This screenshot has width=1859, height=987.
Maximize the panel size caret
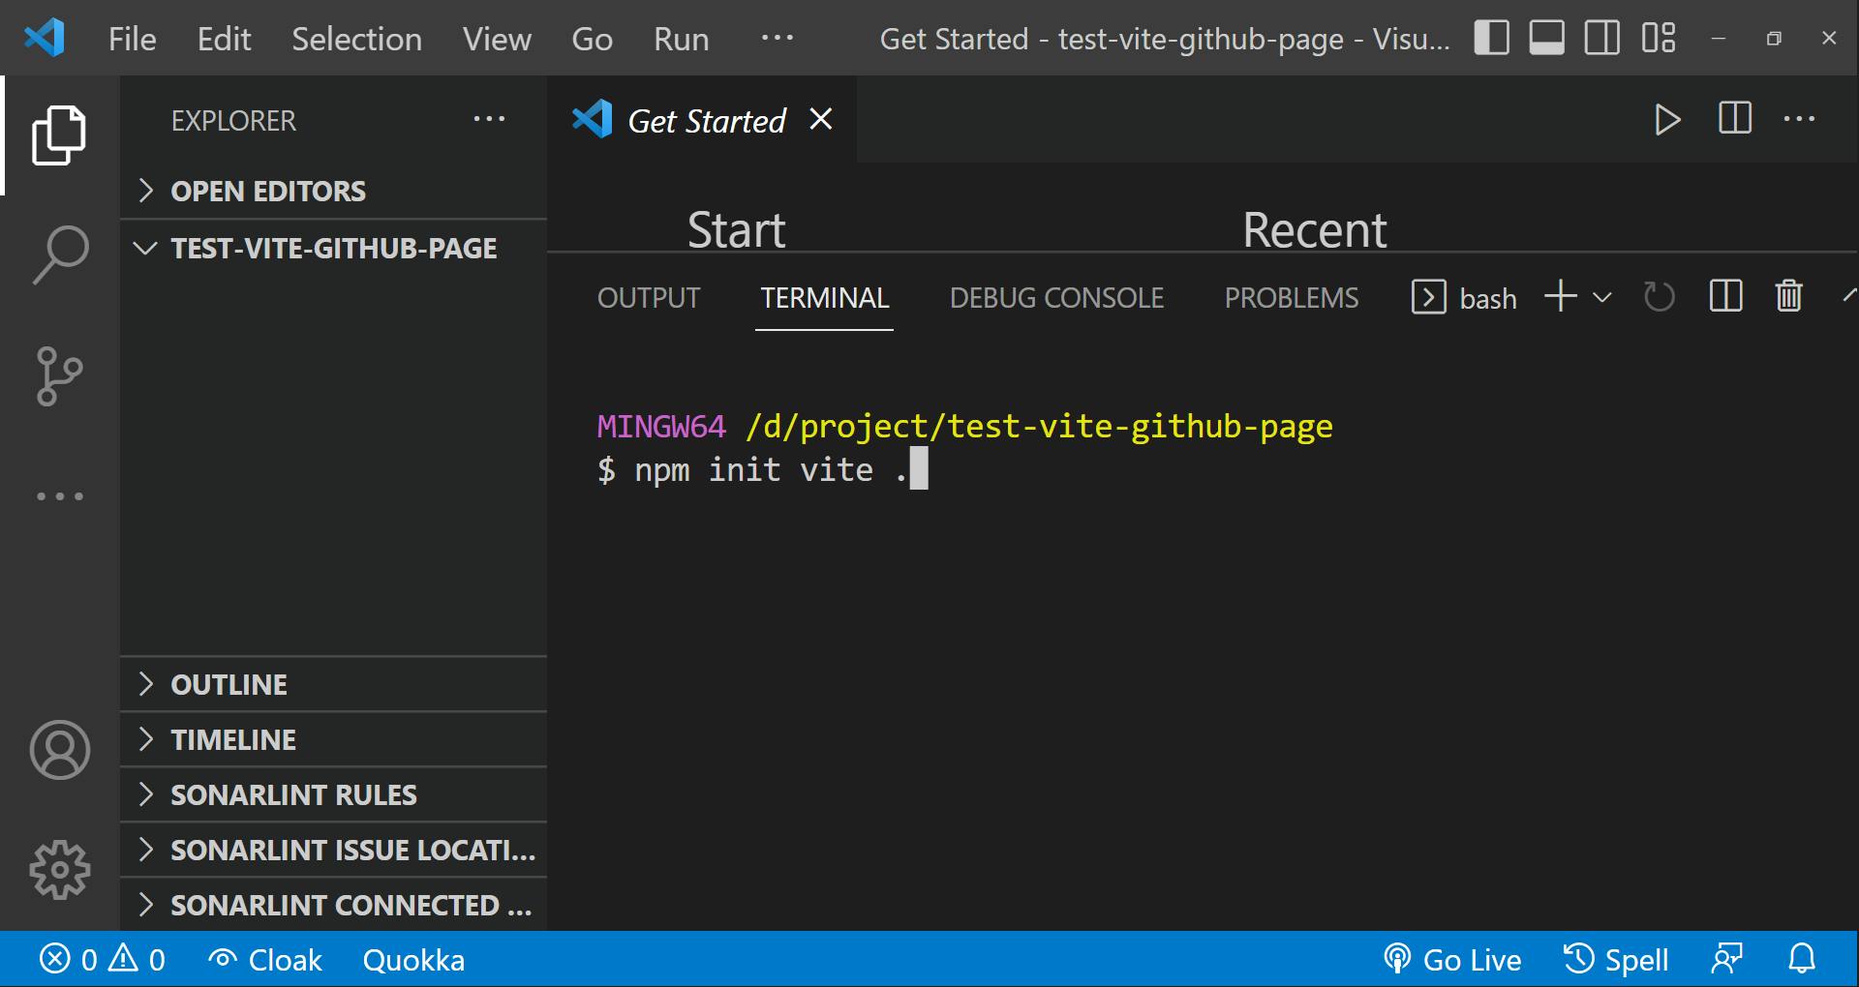coord(1850,295)
